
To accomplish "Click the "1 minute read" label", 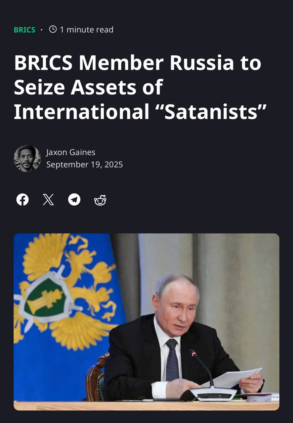I will (x=86, y=30).
